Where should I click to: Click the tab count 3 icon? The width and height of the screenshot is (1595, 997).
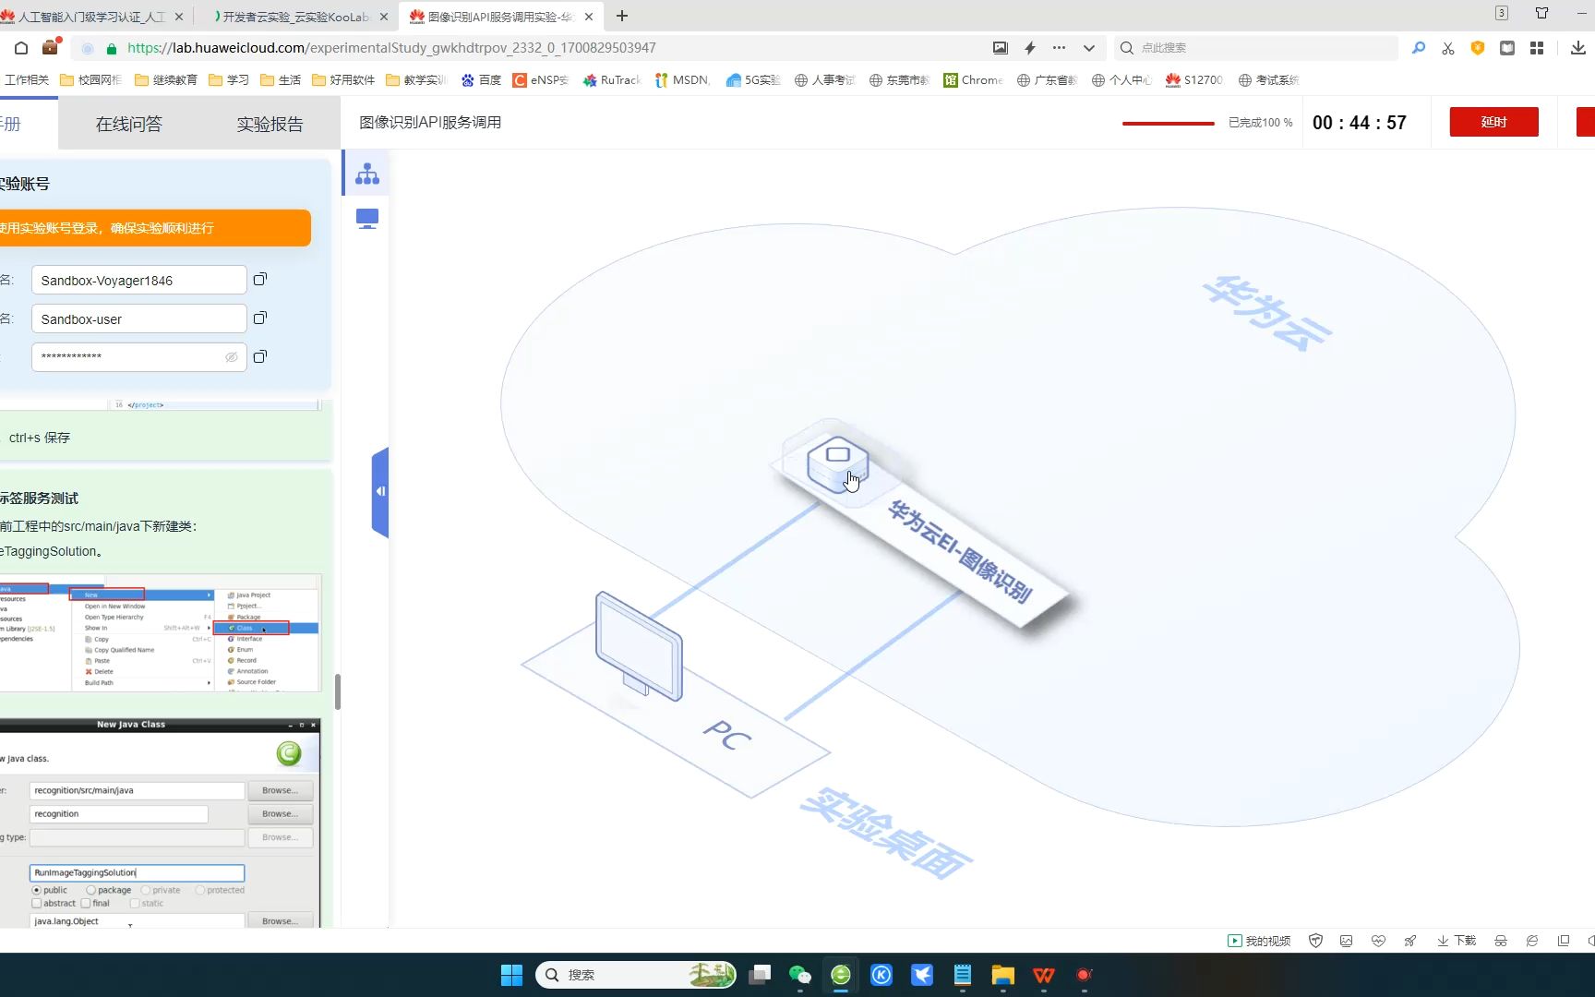1502,13
